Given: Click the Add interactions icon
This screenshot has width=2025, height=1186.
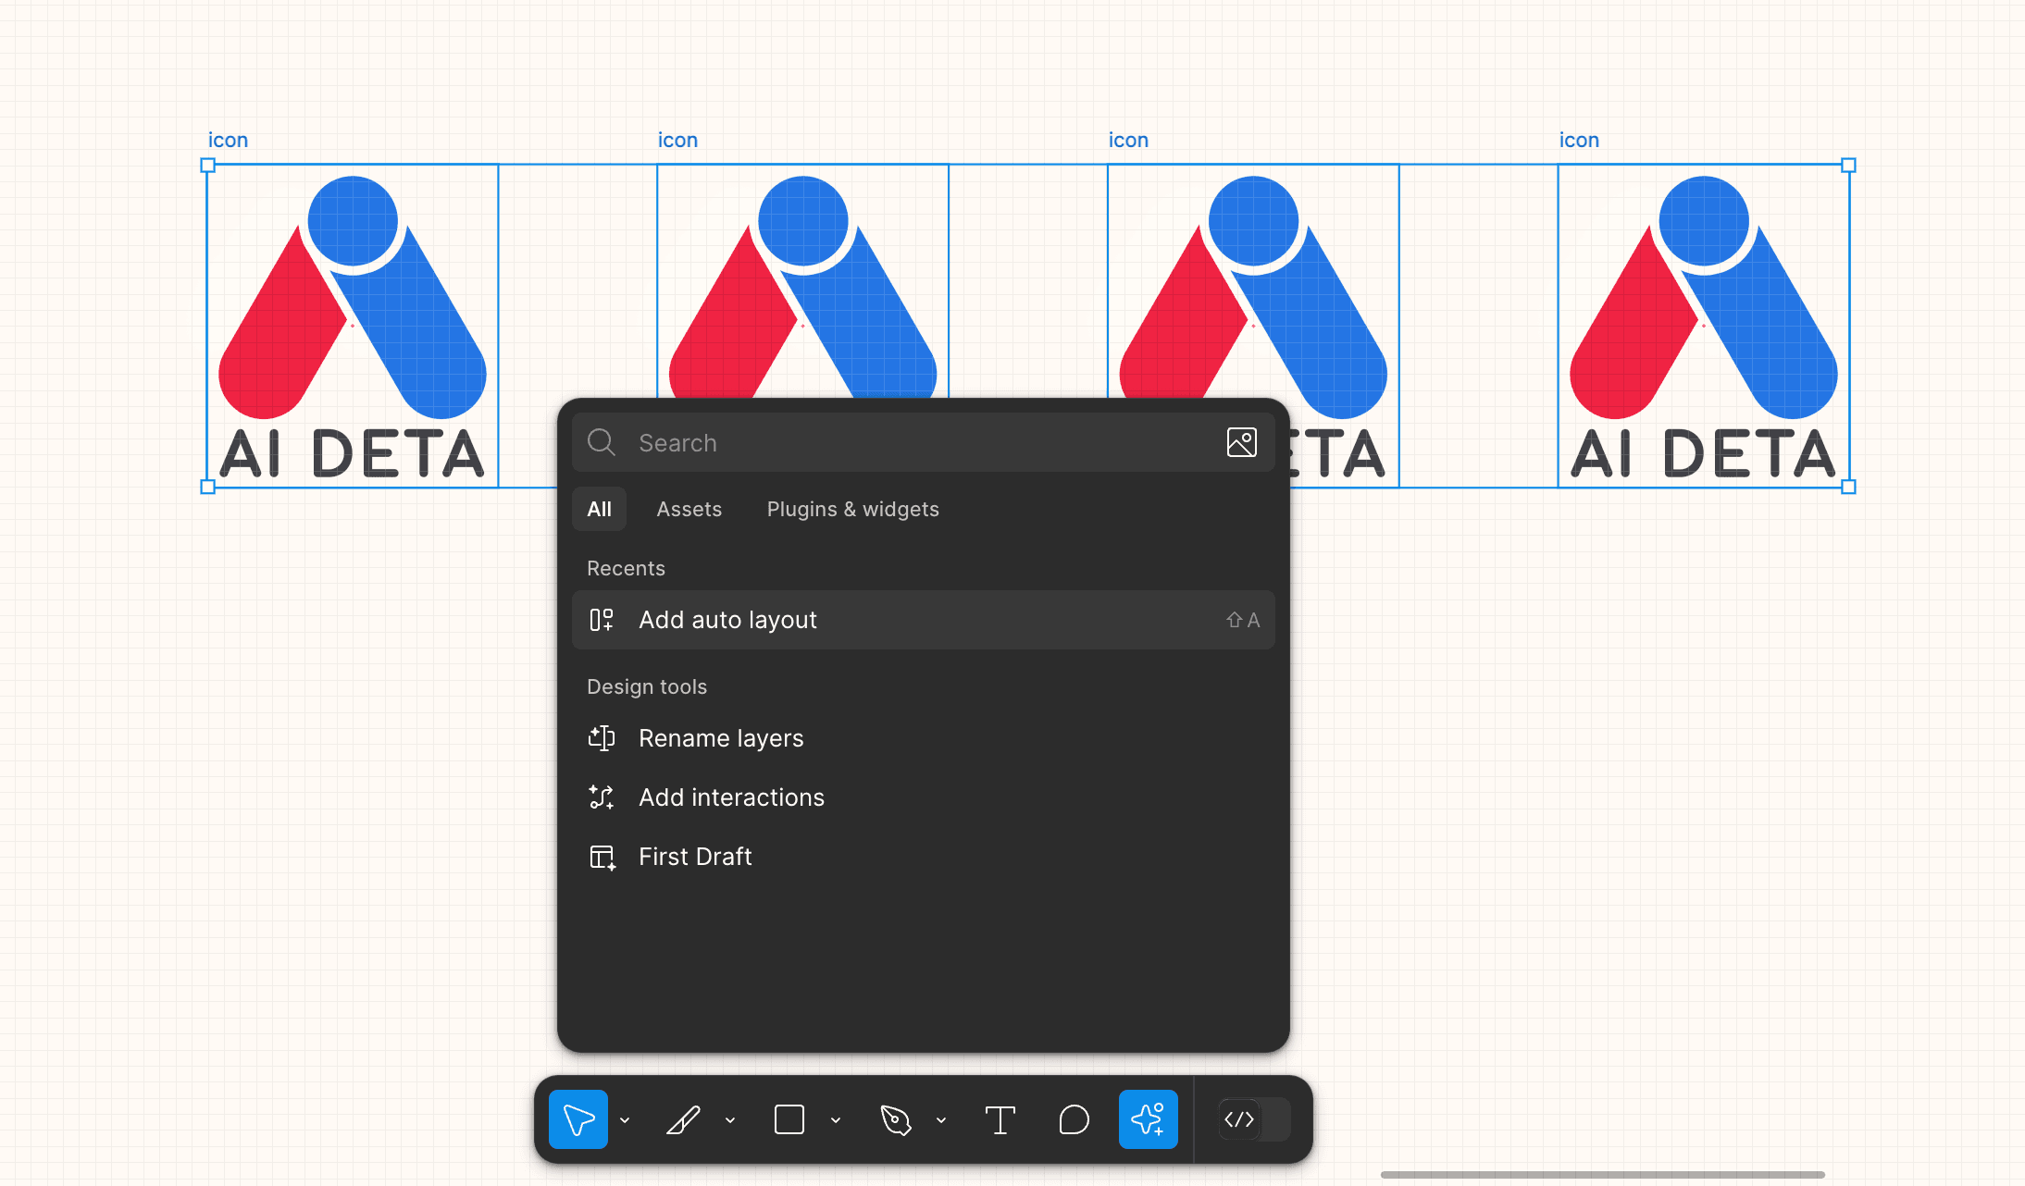Looking at the screenshot, I should tap(602, 797).
